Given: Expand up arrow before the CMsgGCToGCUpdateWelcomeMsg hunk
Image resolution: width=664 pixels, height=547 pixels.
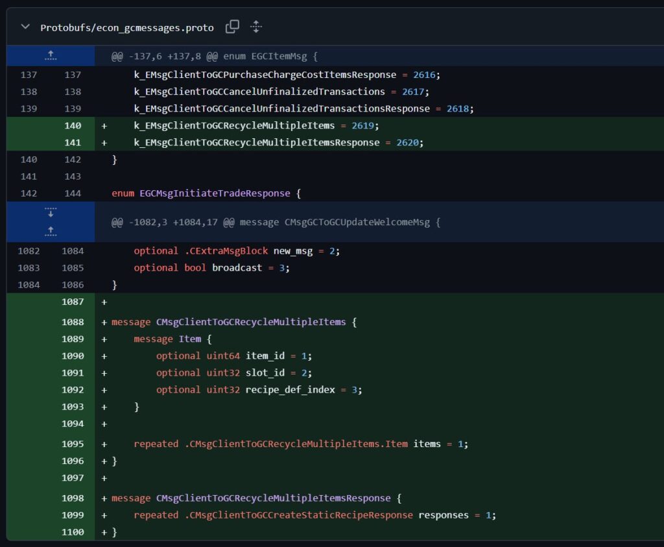Looking at the screenshot, I should (51, 230).
